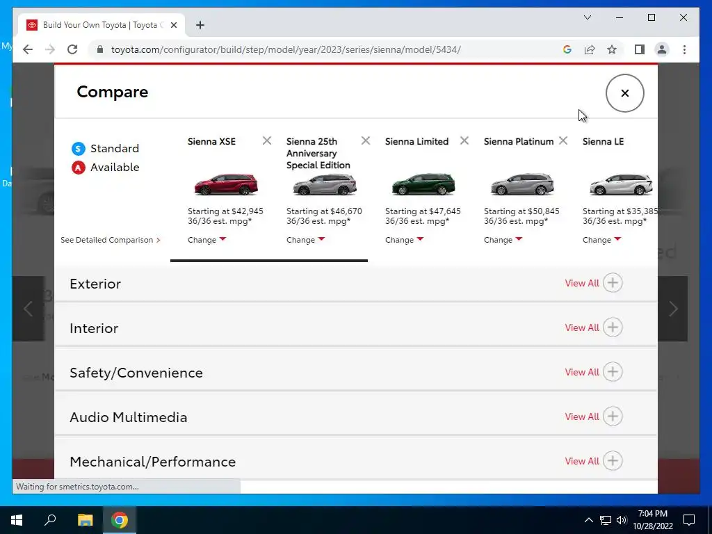Click the browser forward arrow
The height and width of the screenshot is (534, 712).
click(50, 49)
